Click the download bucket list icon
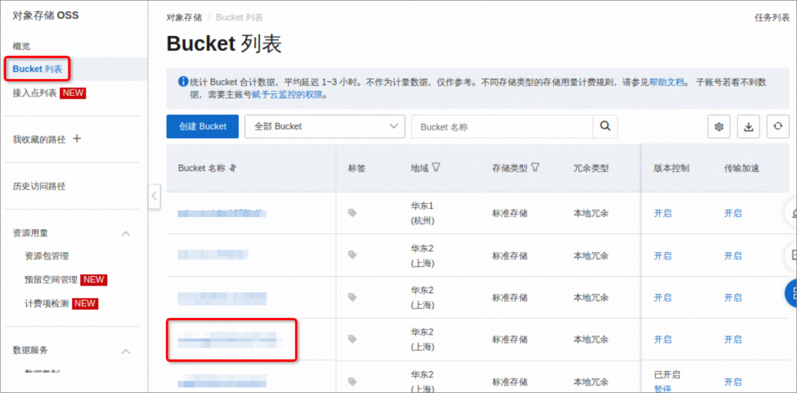This screenshot has height=393, width=797. (749, 127)
